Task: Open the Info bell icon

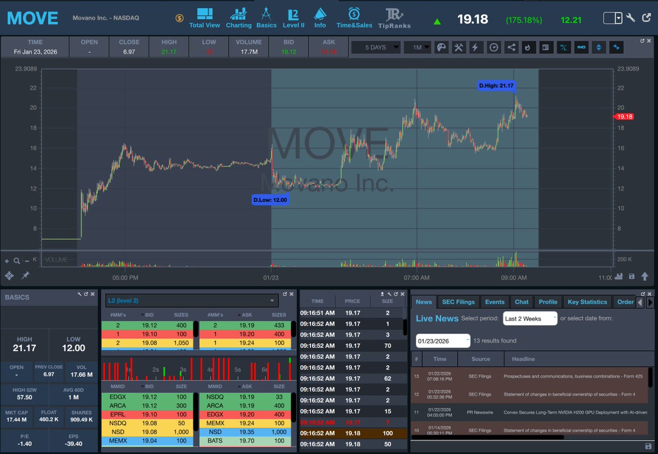Action: (x=320, y=18)
